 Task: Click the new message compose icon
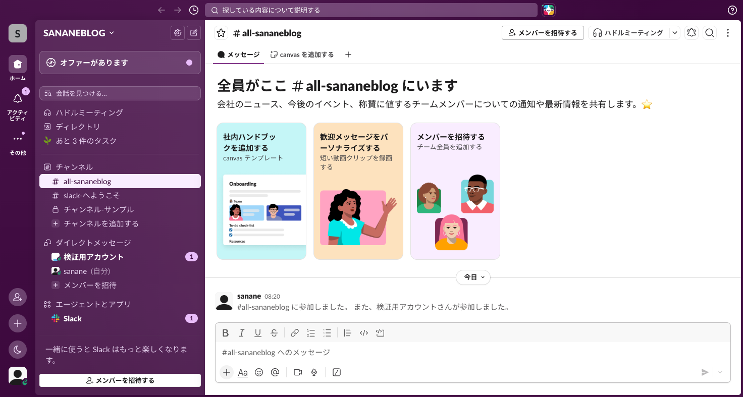tap(194, 33)
